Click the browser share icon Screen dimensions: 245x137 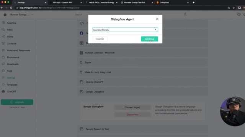click(229, 8)
